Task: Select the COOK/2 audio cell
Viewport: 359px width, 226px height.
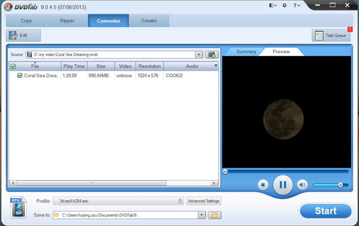Action: tap(174, 76)
